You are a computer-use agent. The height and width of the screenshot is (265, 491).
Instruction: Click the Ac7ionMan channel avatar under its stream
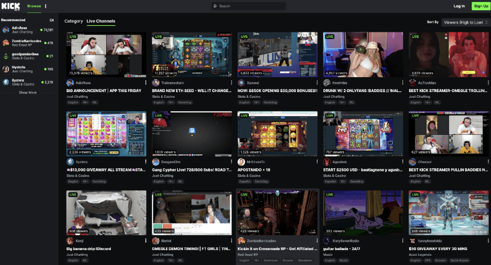tap(412, 83)
